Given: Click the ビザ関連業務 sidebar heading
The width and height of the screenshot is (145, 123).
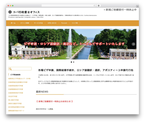Looking at the screenshot, I should tap(15, 75).
